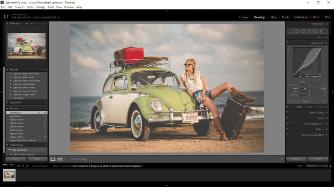Viewport: 334px width, 187px height.
Task: Collapse the Presets panel
Action: click(x=7, y=69)
